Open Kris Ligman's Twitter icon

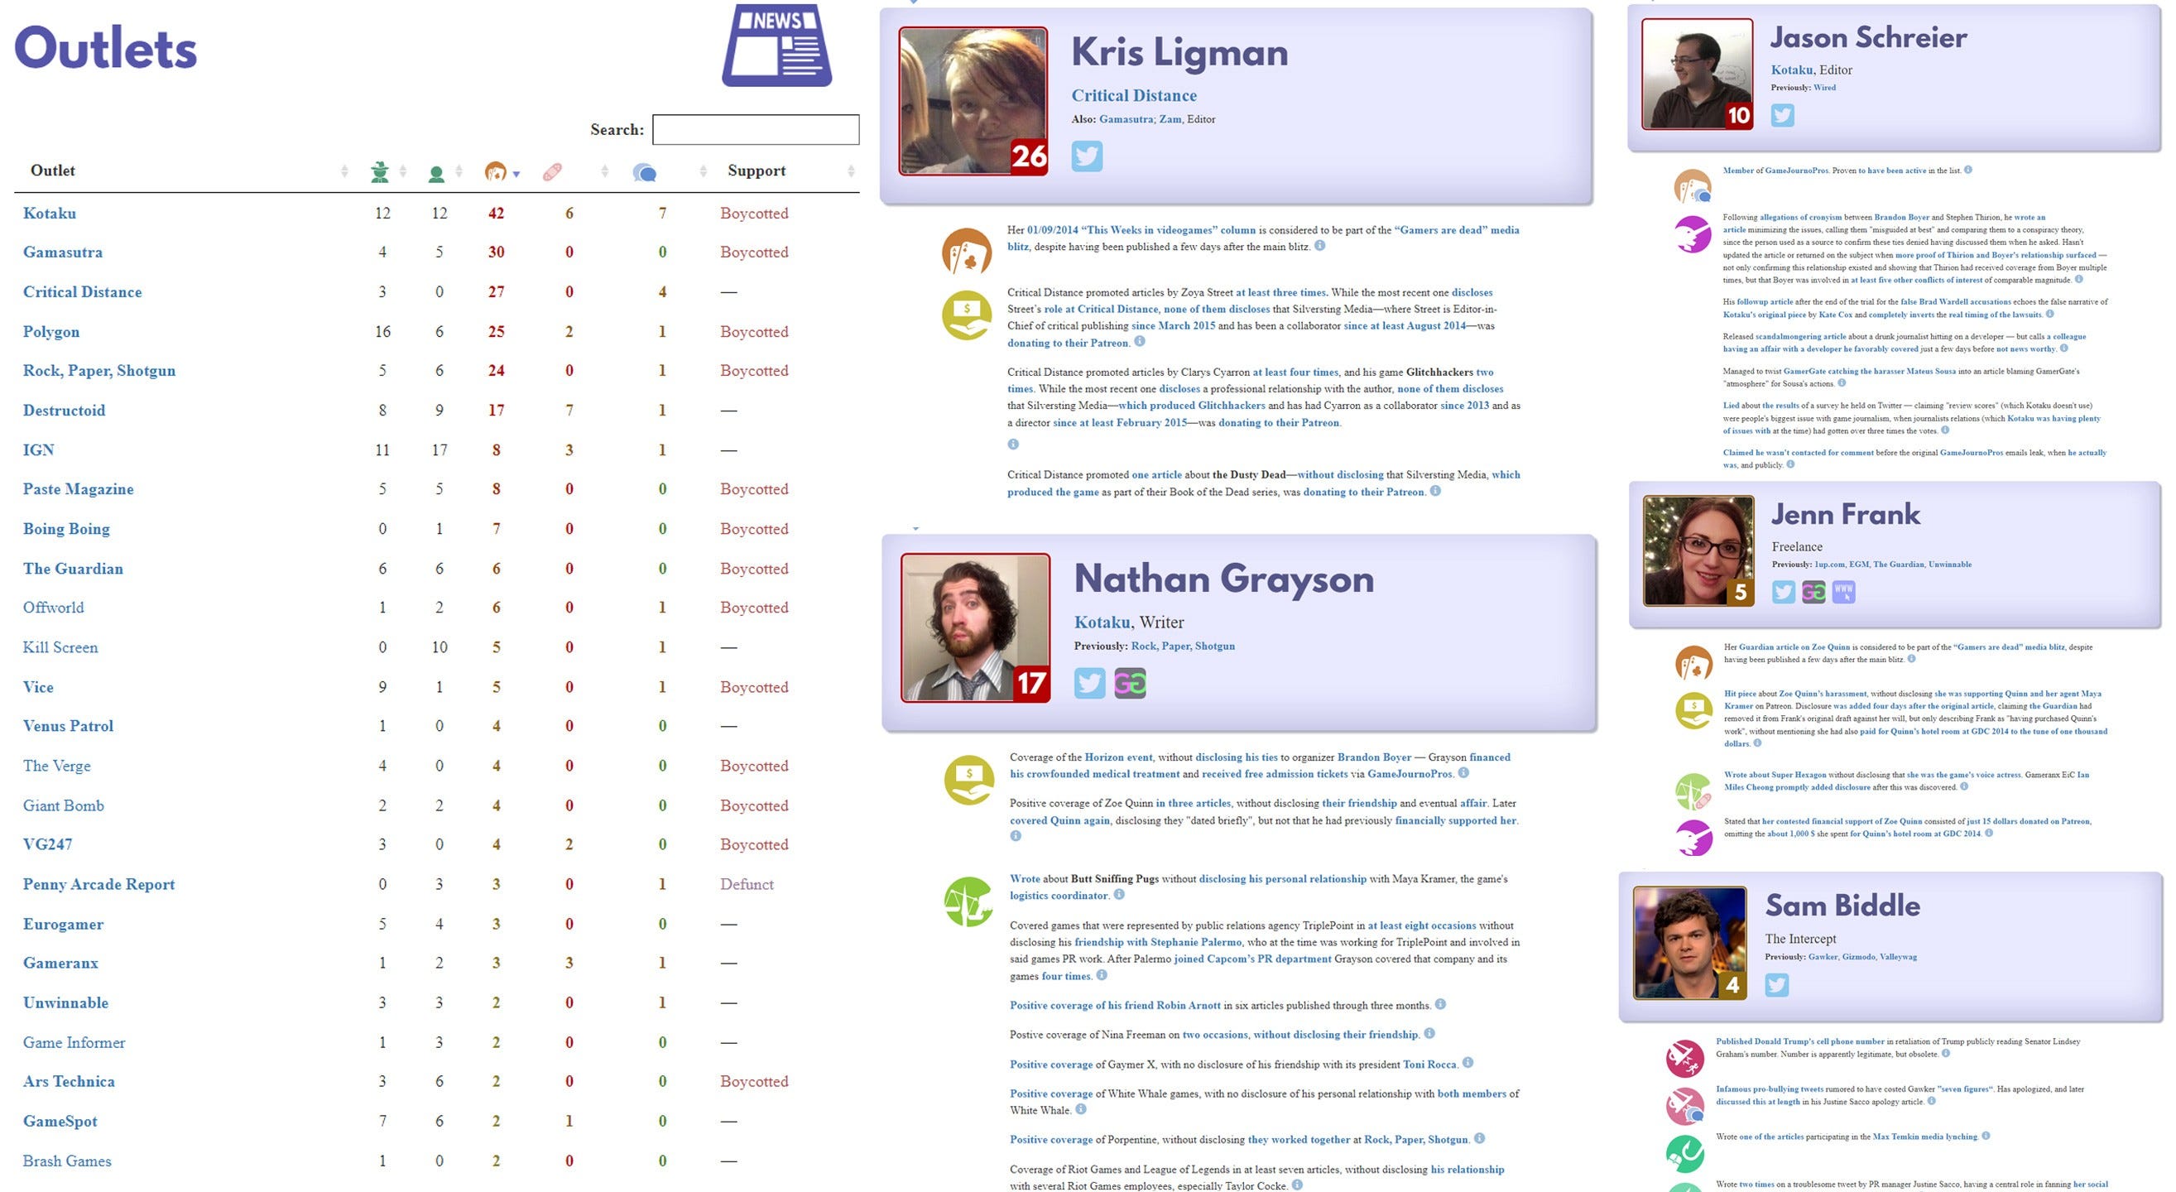1086,156
